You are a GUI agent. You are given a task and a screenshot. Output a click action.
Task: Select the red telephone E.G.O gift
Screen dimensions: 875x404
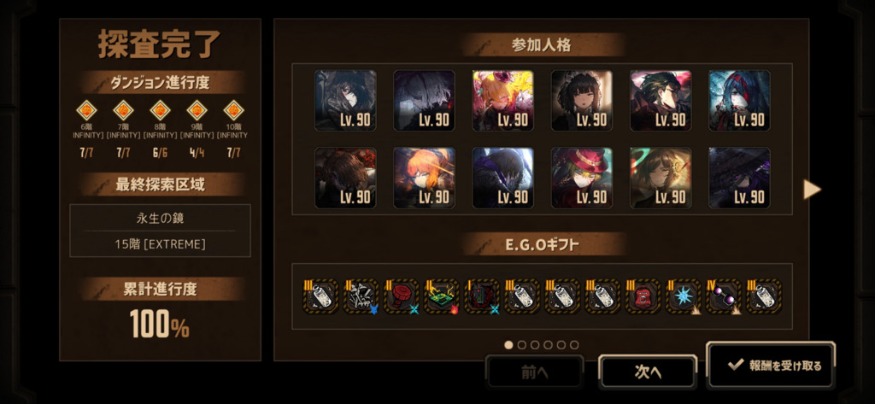click(643, 296)
